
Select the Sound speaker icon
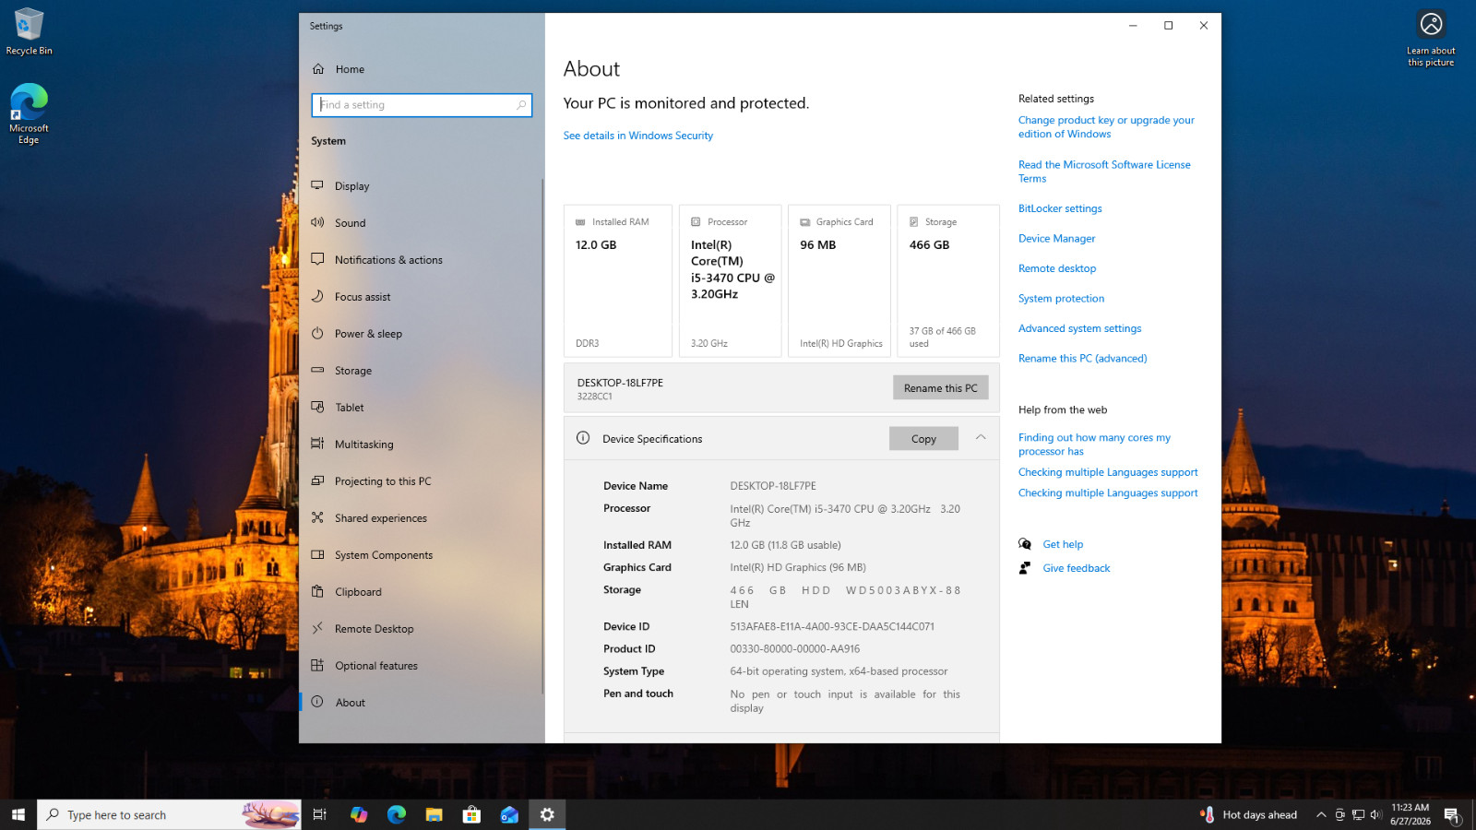pyautogui.click(x=317, y=222)
